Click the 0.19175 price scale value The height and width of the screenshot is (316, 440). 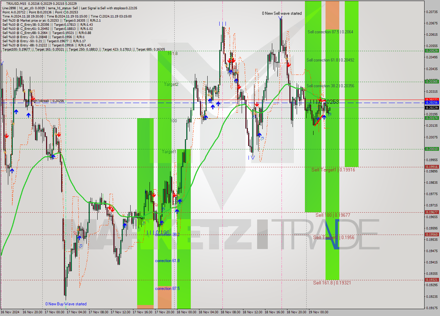[432, 308]
